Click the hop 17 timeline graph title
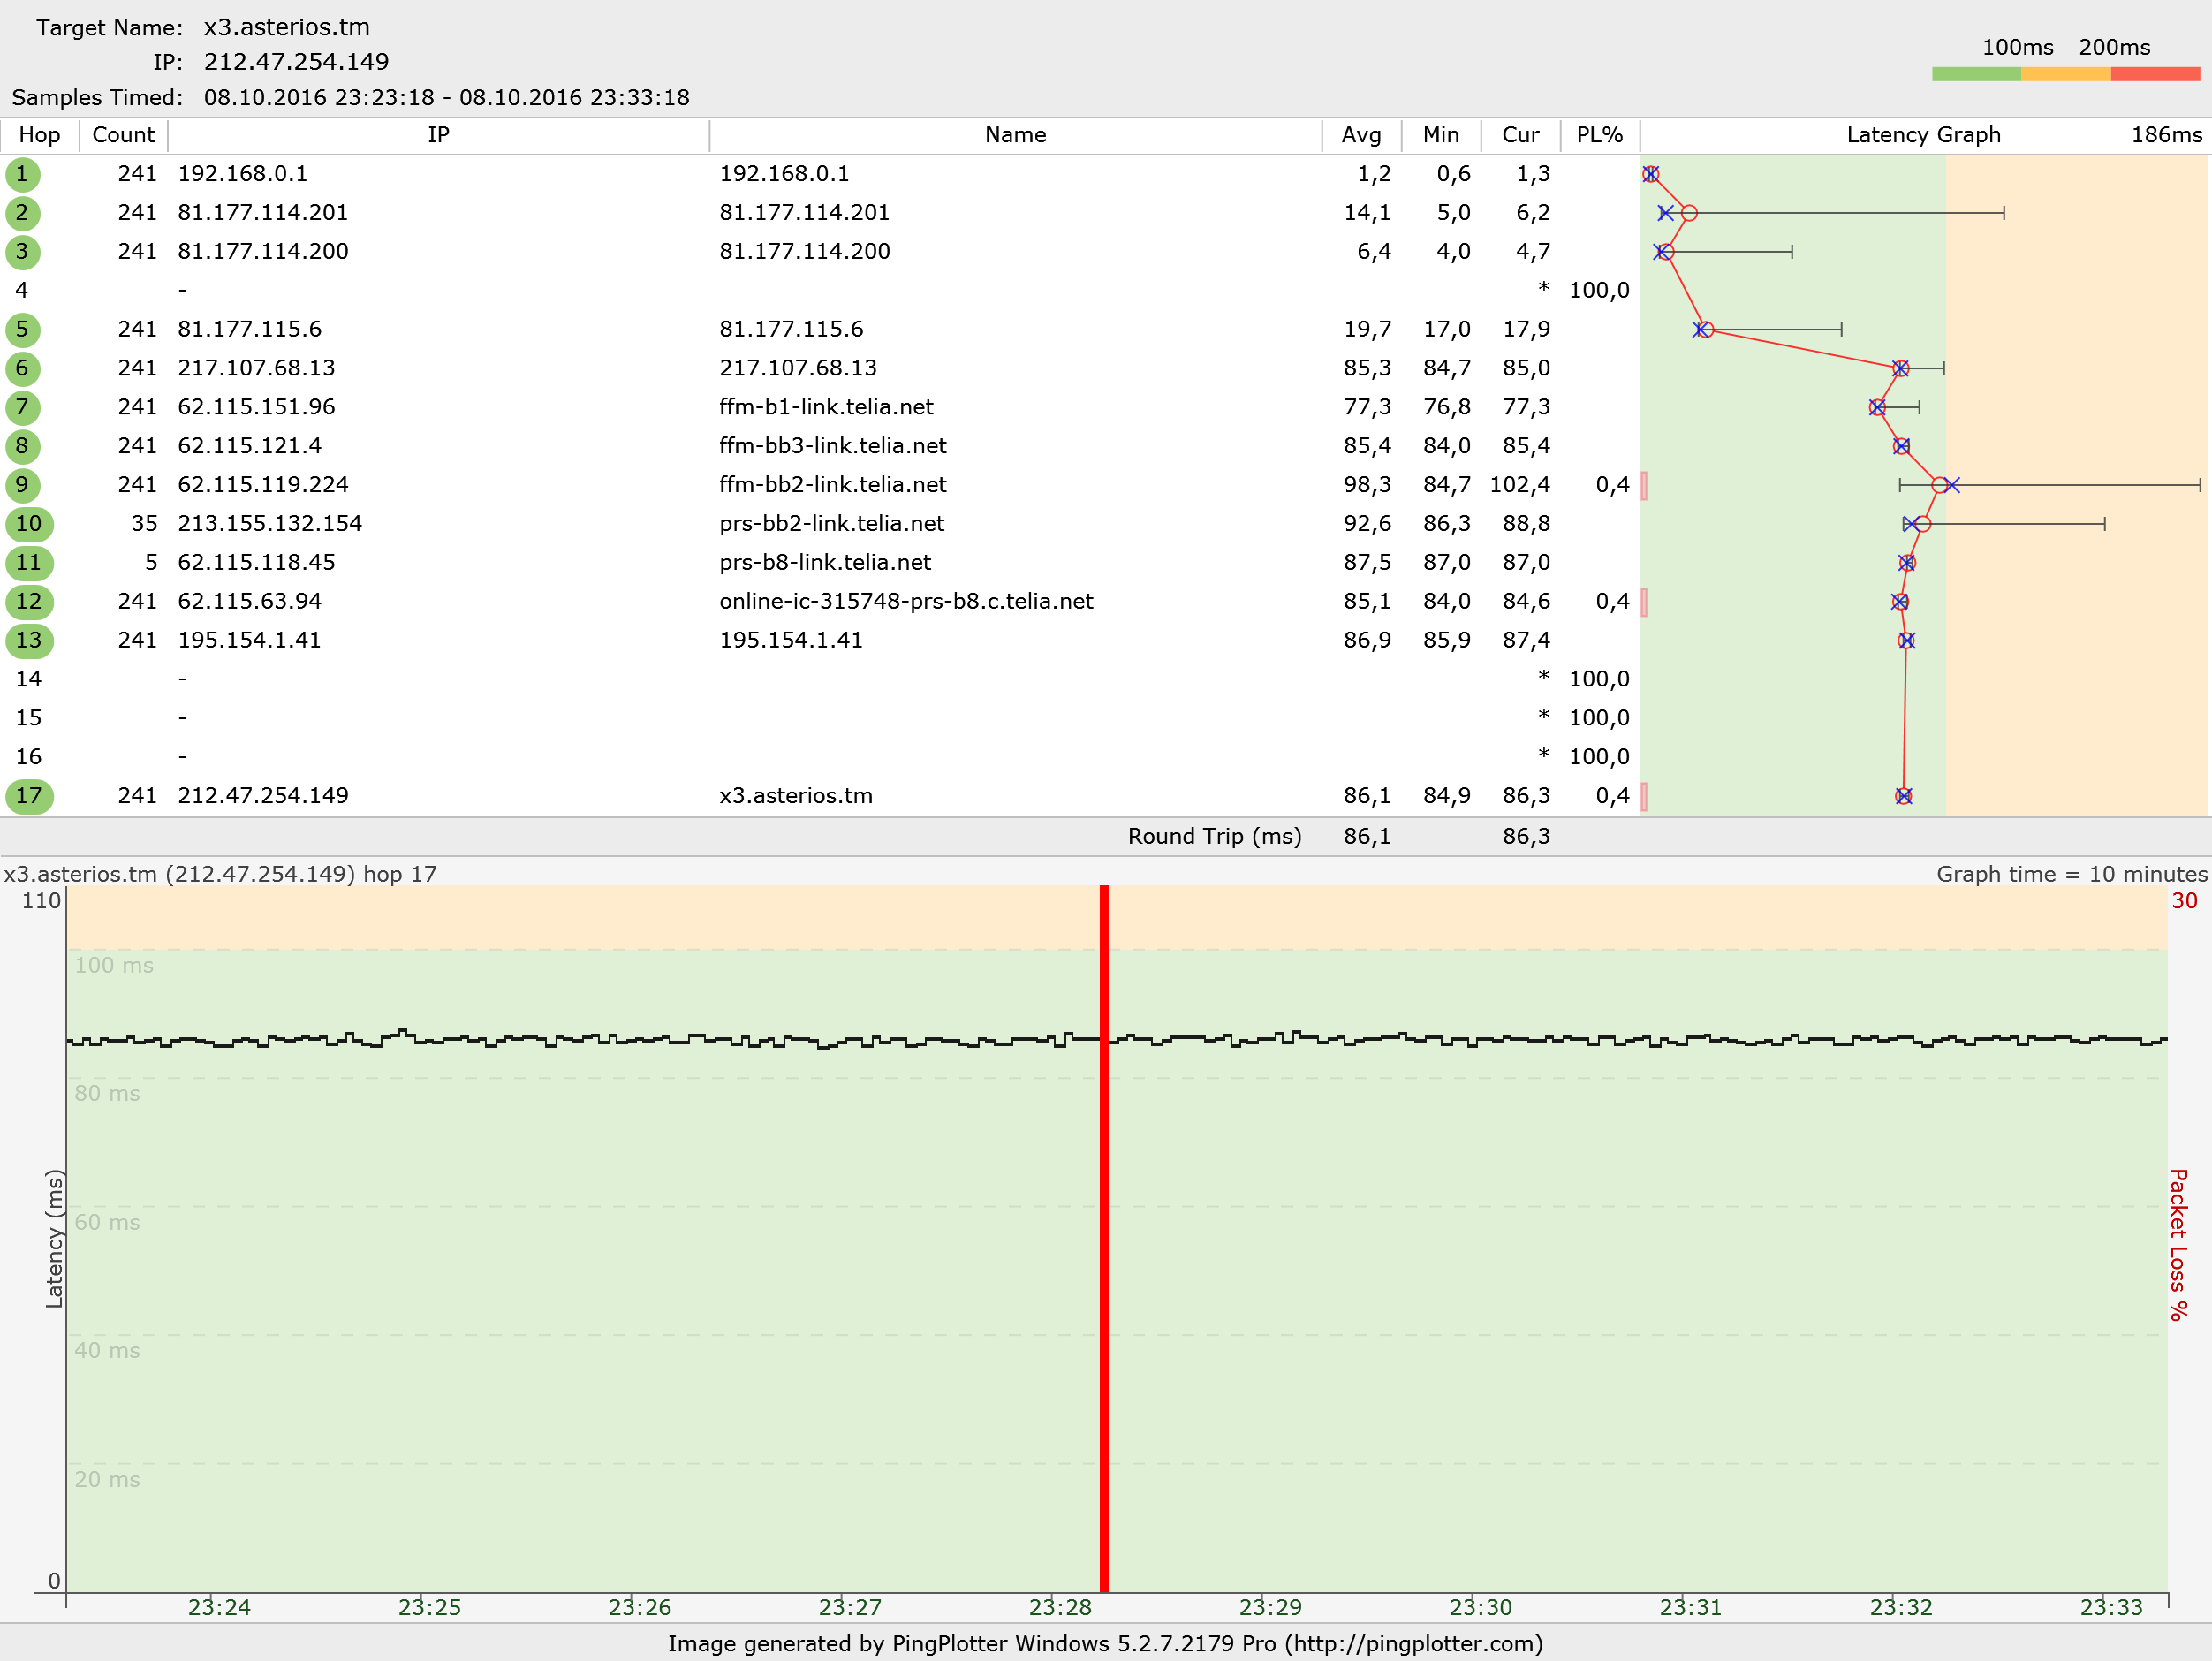Viewport: 2212px width, 1661px height. click(220, 875)
